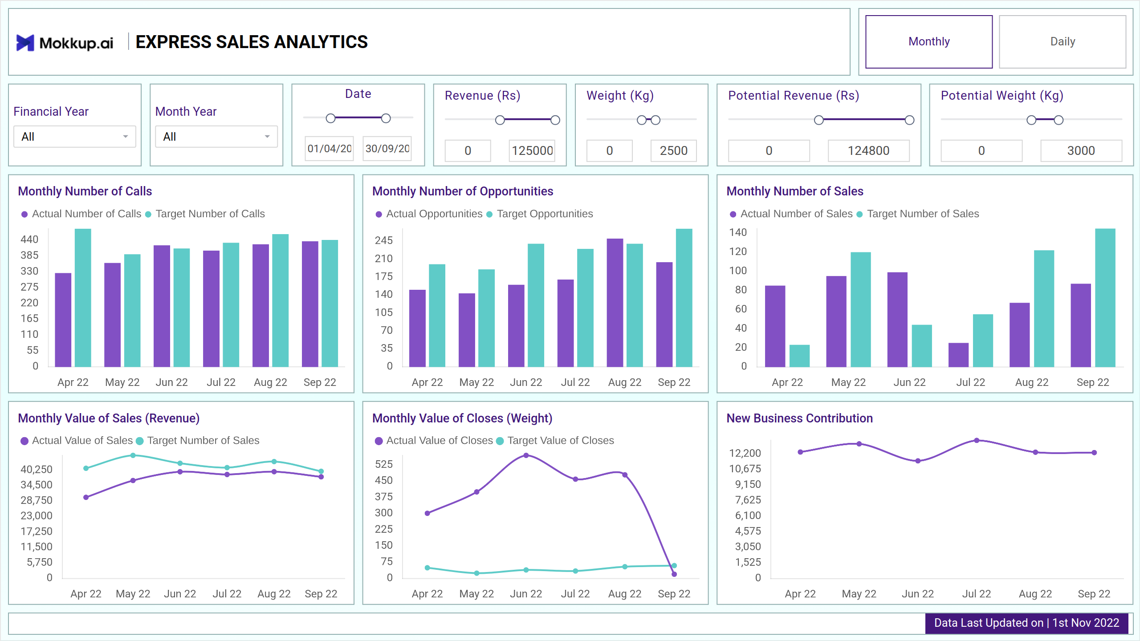
Task: Select the Jun 22 target opportunities bar
Action: [536, 305]
